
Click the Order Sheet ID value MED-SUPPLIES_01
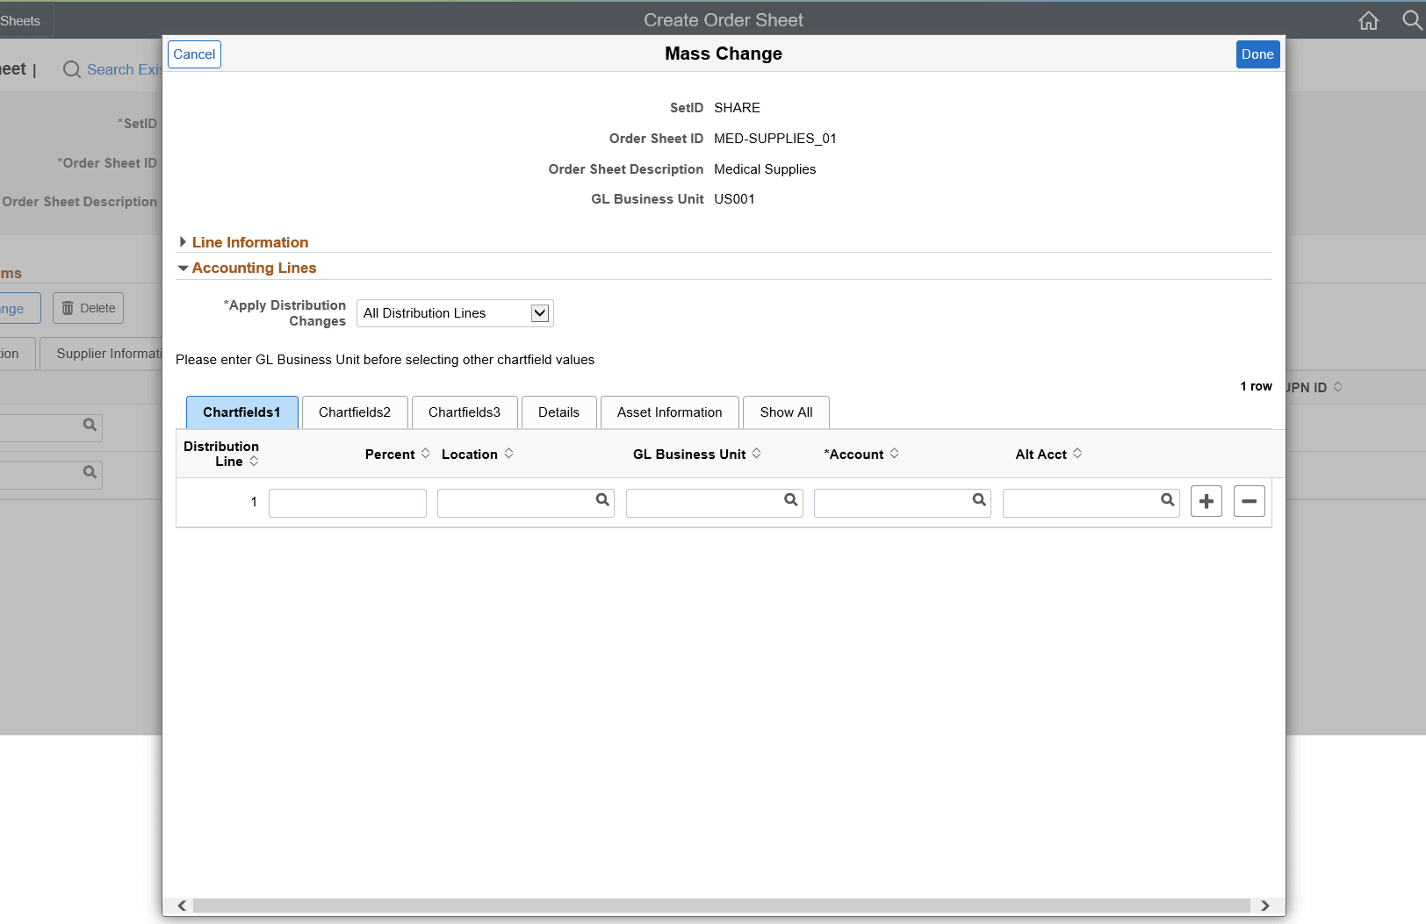tap(775, 139)
